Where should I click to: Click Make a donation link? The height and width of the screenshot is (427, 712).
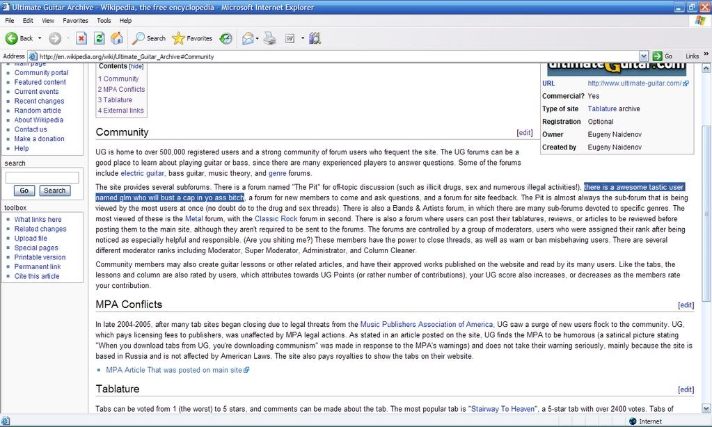39,139
